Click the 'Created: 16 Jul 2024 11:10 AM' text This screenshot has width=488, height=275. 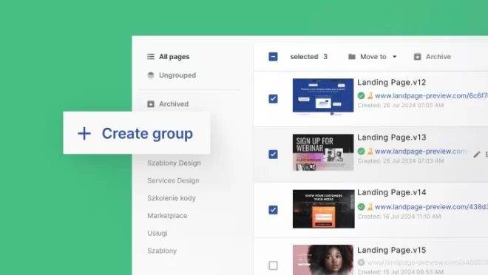(x=399, y=217)
